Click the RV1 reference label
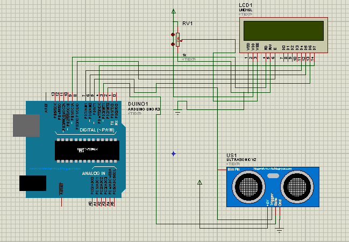The image size is (349, 242). point(187,24)
